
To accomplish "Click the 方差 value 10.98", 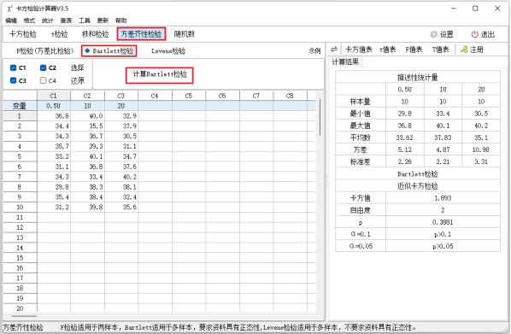I will [x=481, y=149].
